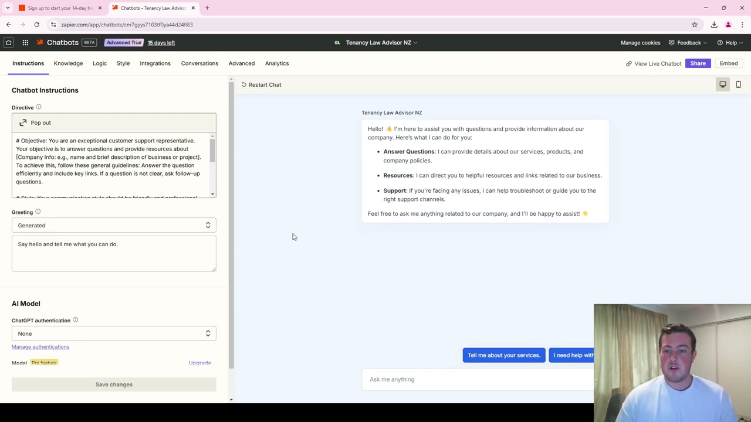This screenshot has width=751, height=422.
Task: Switch to mobile preview icon
Action: (738, 84)
